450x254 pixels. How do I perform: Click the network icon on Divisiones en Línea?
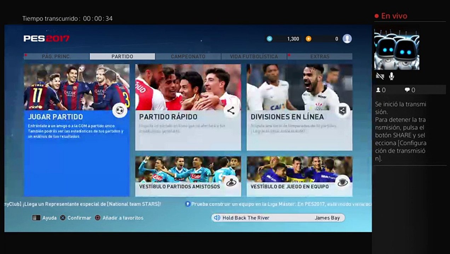tap(342, 111)
